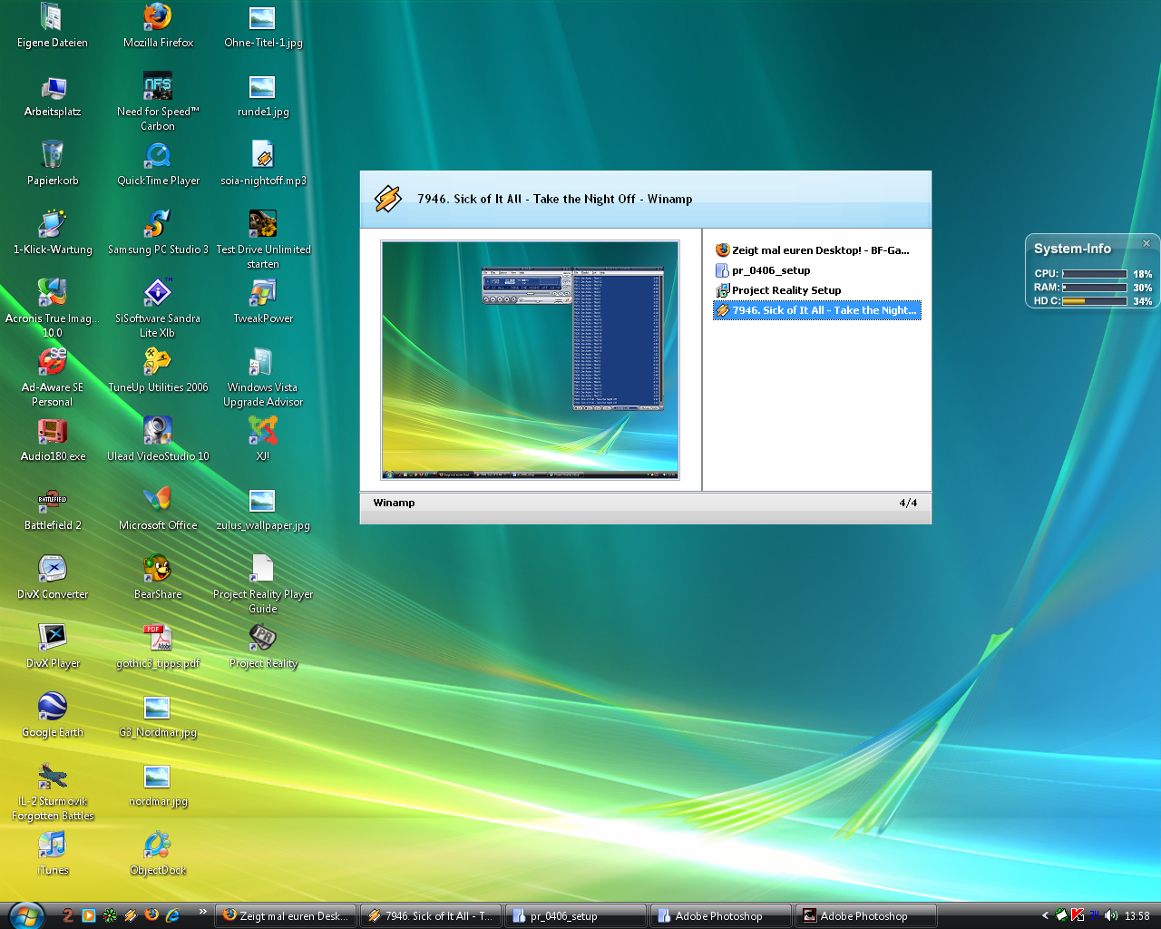Select the Audio180.exe desktop icon
1161x929 pixels.
[x=53, y=440]
